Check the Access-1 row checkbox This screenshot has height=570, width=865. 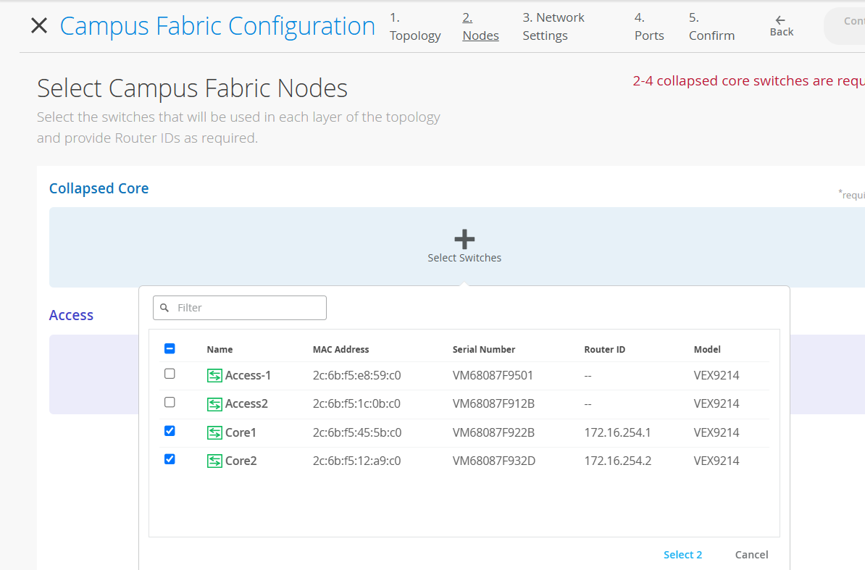(x=170, y=374)
